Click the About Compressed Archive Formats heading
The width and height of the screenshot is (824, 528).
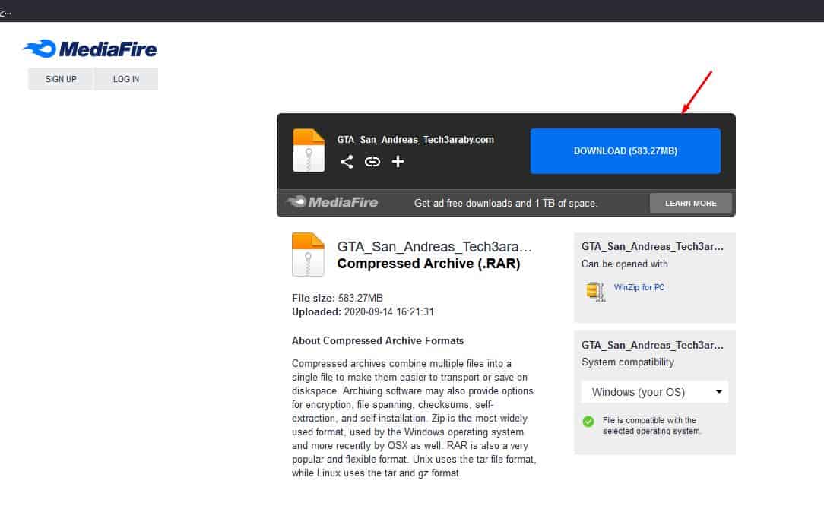point(377,340)
